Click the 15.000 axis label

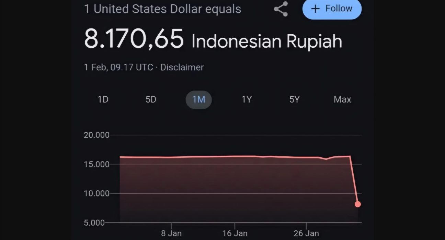point(96,164)
